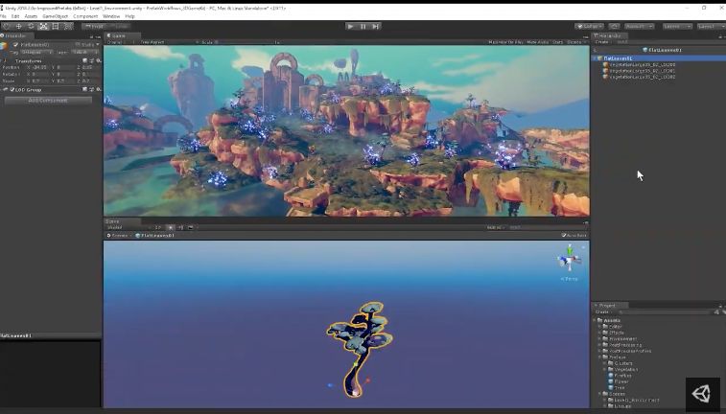Screen dimensions: 726x414
Task: Open LOD Group help icon
Action: tap(84, 89)
